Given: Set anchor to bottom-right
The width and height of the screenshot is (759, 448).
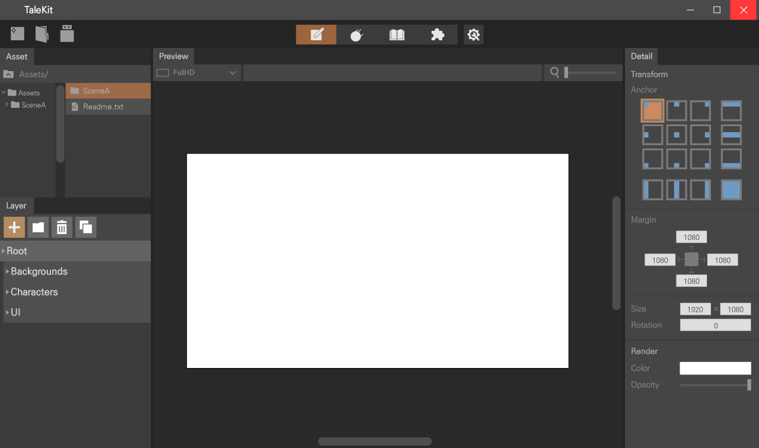Looking at the screenshot, I should [x=700, y=158].
